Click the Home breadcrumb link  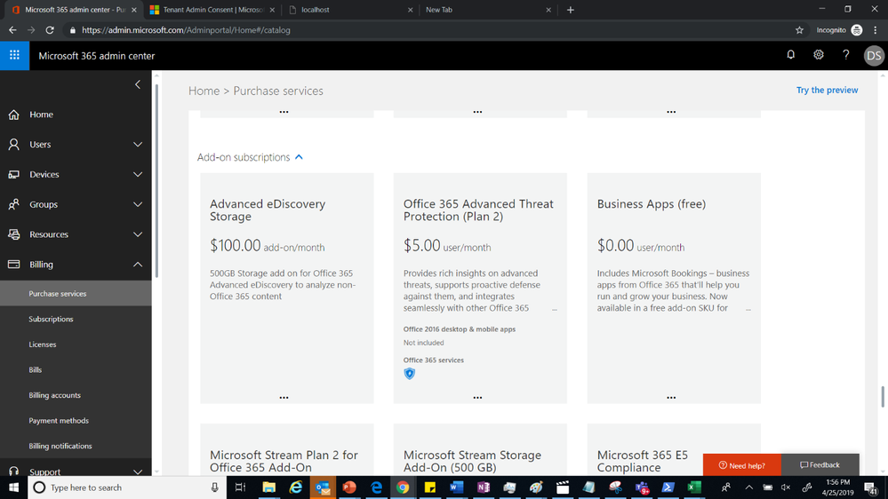[204, 91]
